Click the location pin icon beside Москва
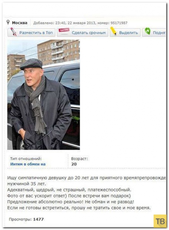Screen dimensions: 169x230 [x=8, y=22]
